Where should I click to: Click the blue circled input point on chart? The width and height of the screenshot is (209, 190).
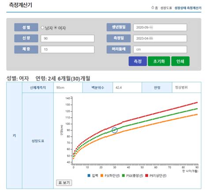[x=115, y=130]
